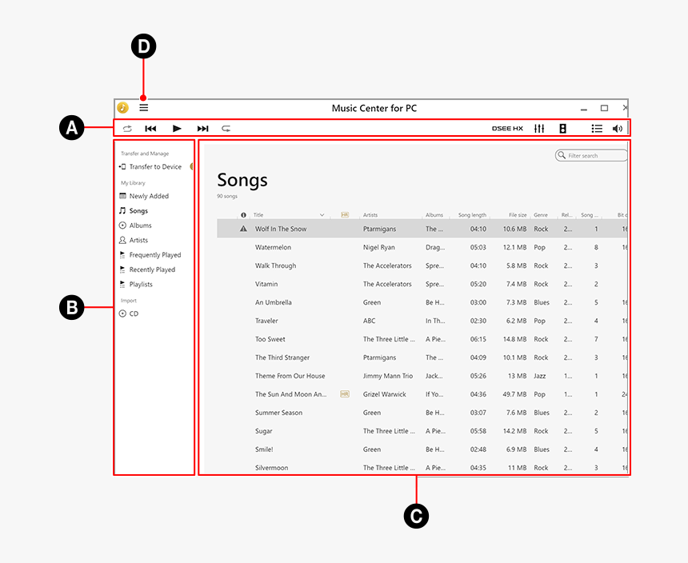Open Recently Played playlist

[147, 270]
